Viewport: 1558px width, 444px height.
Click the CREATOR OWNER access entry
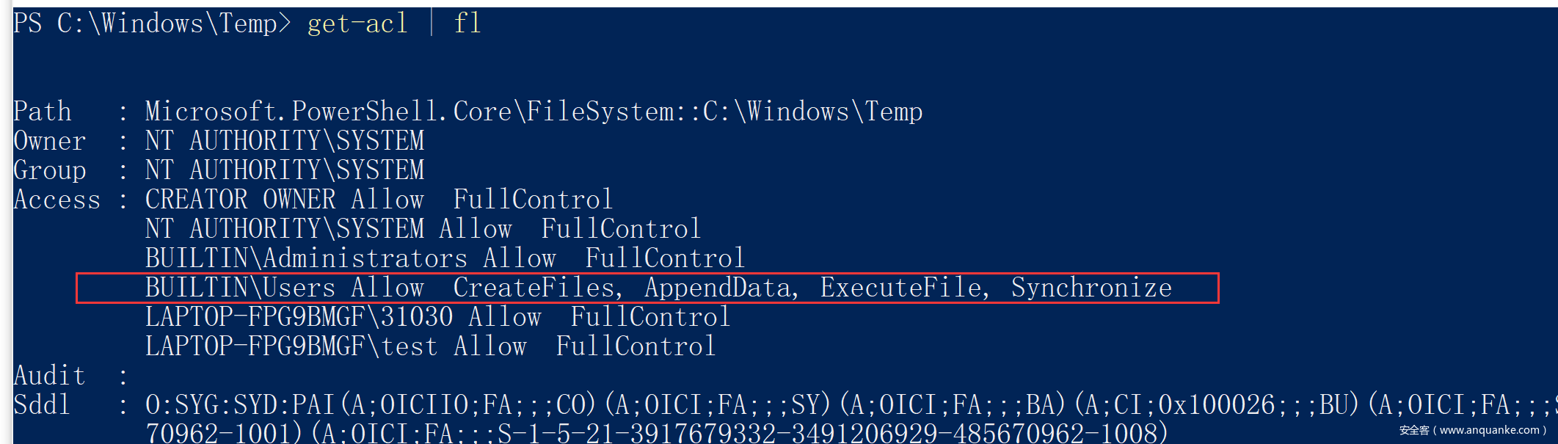[240, 200]
